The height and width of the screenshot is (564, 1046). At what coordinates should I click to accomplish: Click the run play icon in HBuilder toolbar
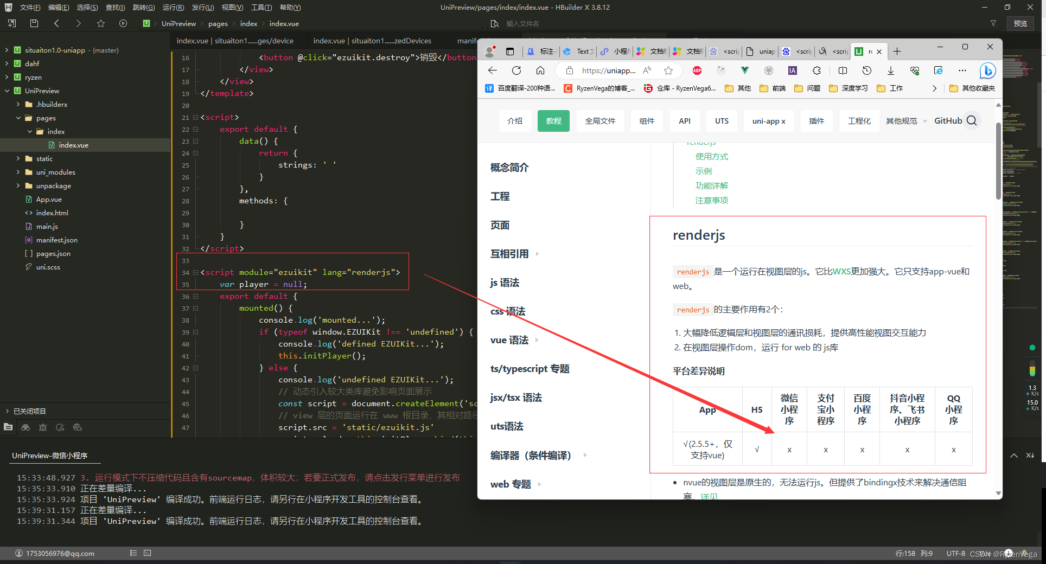click(x=123, y=23)
